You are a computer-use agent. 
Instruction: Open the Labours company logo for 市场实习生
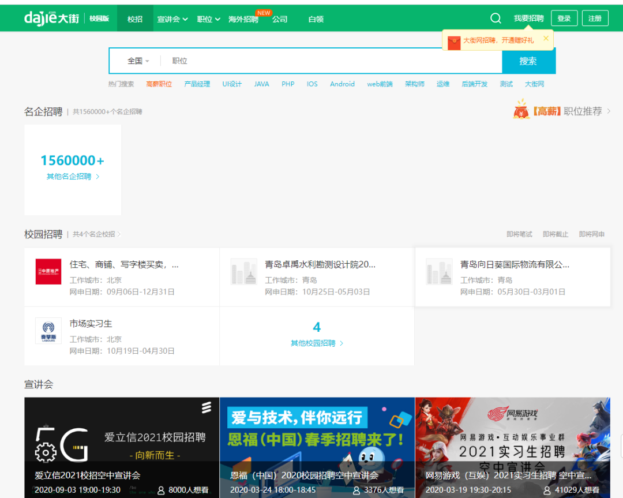pos(48,331)
